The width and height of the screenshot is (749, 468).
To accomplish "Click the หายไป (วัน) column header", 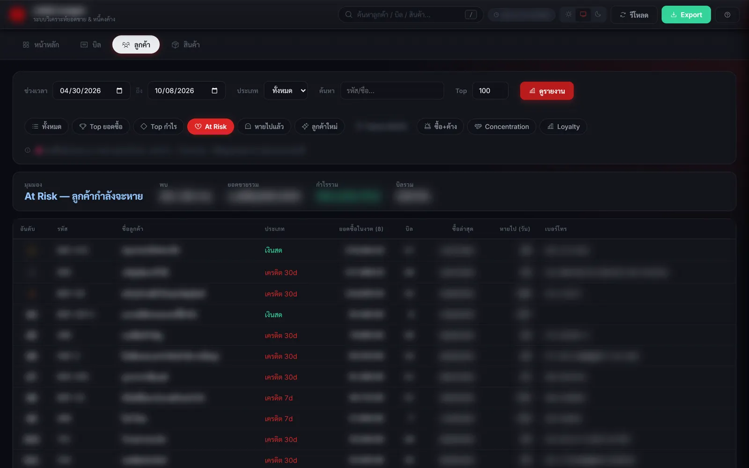I will [514, 229].
